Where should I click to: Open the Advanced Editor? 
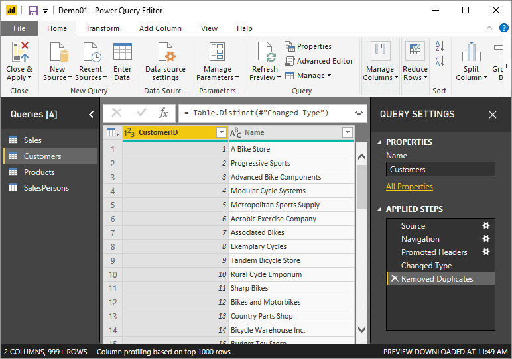[x=319, y=61]
